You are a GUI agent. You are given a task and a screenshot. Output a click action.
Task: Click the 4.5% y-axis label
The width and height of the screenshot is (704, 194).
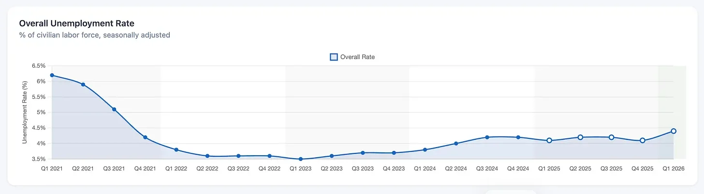coord(38,128)
